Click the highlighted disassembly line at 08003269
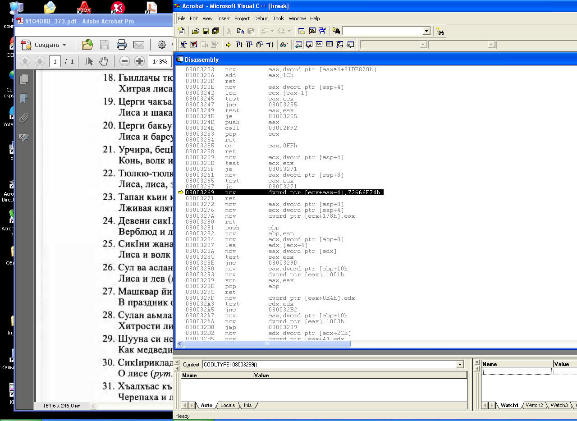Viewport: 577px width, 421px height. coord(284,192)
